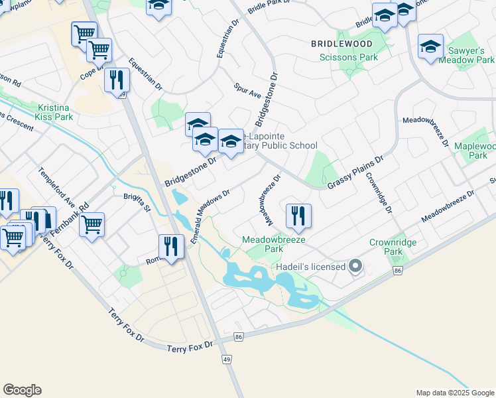The width and height of the screenshot is (496, 398).
Task: Open the restaurant marker near Brigitta St
Action: pos(171,247)
